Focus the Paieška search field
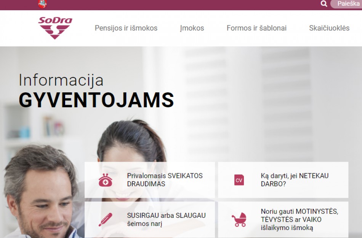The image size is (362, 238). click(x=346, y=4)
